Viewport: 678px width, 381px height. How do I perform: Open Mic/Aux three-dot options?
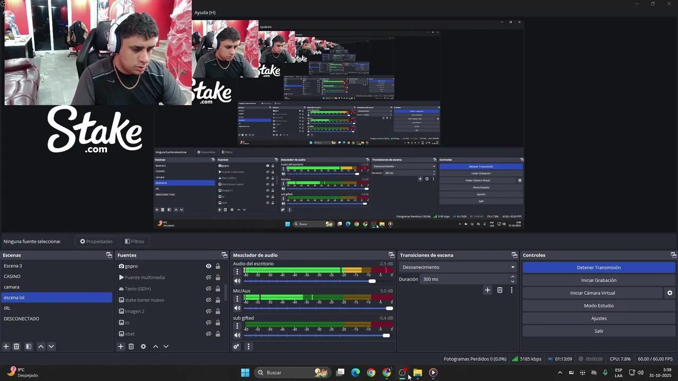237,298
